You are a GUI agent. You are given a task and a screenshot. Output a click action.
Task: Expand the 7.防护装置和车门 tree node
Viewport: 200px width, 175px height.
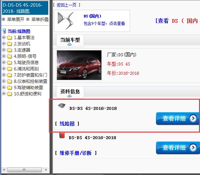(4, 75)
